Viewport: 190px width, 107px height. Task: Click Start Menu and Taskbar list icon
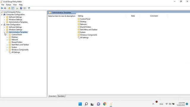79,30
